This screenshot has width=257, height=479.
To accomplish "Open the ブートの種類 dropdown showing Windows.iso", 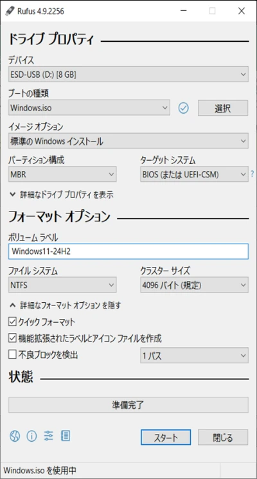I will pos(89,107).
